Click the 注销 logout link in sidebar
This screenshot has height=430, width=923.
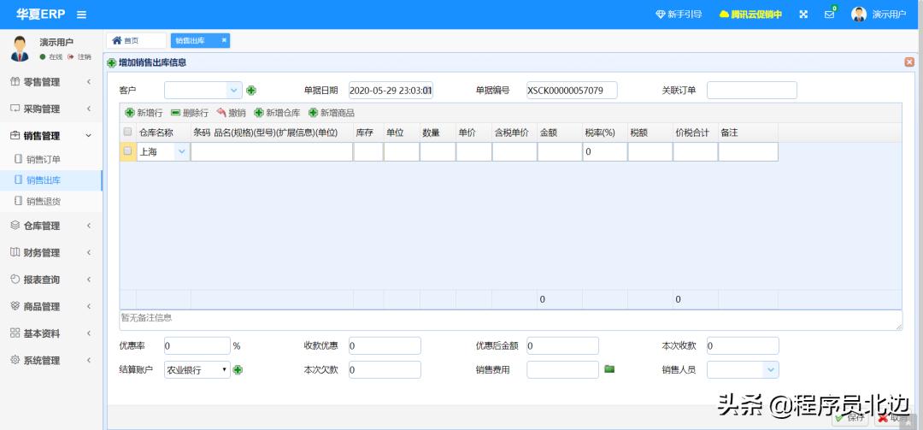coord(79,57)
